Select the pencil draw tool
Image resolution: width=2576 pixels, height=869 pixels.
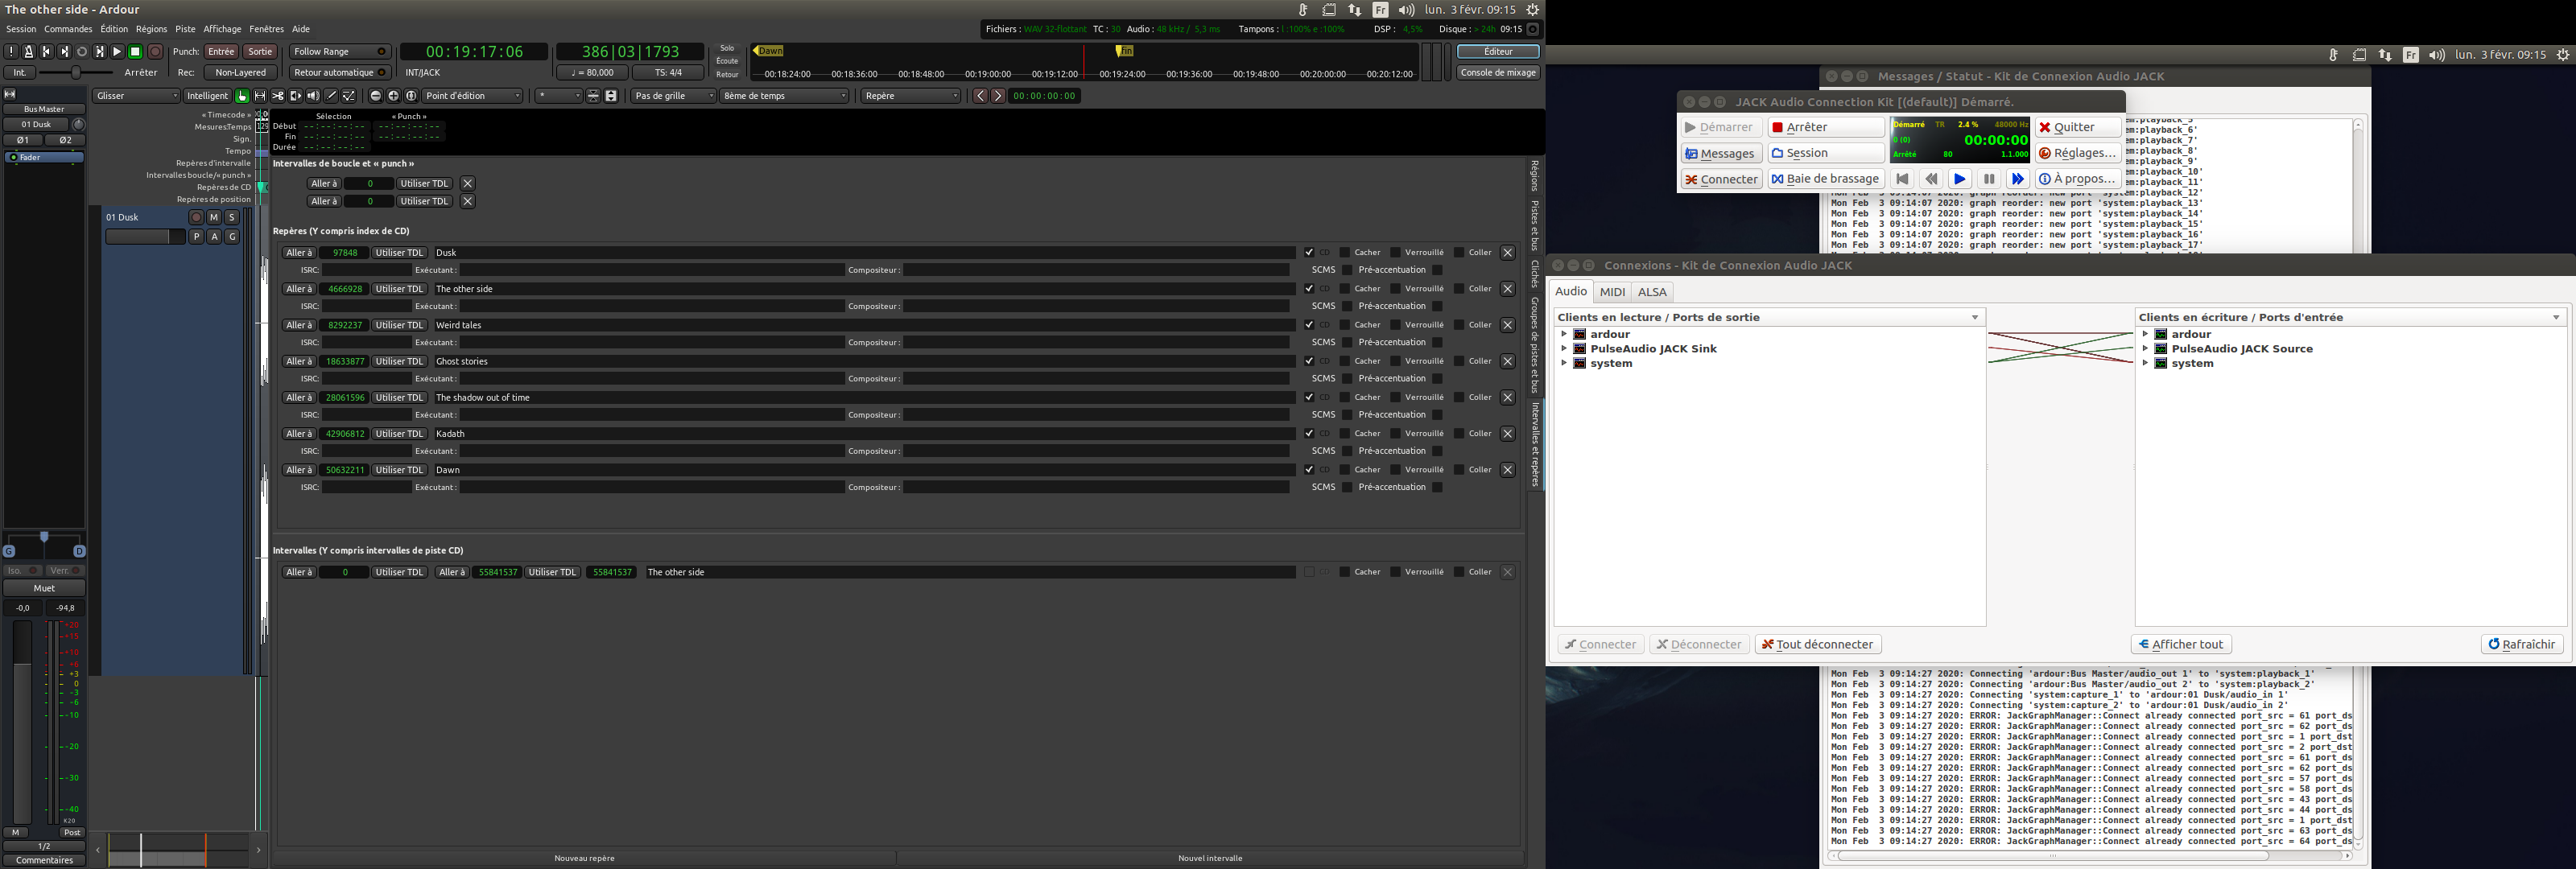point(331,96)
